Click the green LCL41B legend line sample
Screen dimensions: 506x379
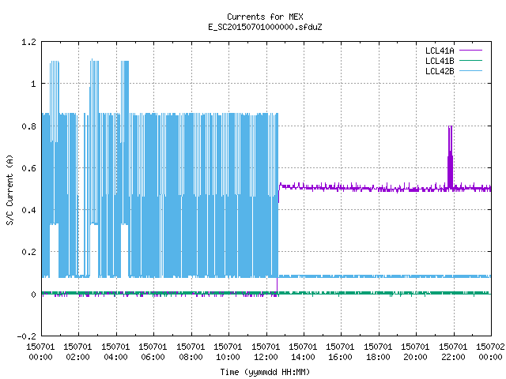pyautogui.click(x=470, y=61)
